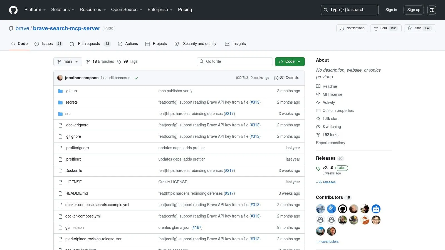Image resolution: width=445 pixels, height=250 pixels.
Task: Open the brave-search-mcp-server repository link
Action: click(67, 28)
